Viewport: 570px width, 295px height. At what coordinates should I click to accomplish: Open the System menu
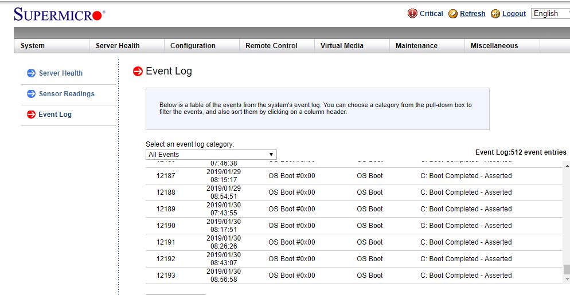pos(33,46)
